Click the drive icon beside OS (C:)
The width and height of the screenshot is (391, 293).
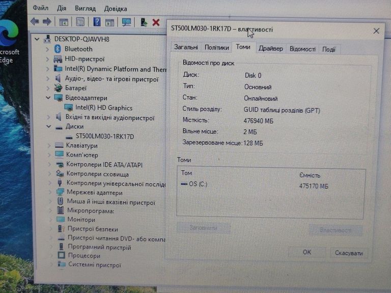pyautogui.click(x=184, y=184)
